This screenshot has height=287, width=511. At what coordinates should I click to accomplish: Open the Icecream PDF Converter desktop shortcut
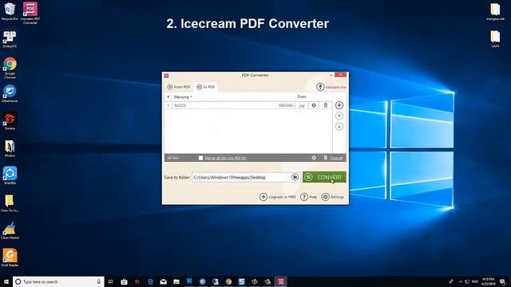[30, 13]
